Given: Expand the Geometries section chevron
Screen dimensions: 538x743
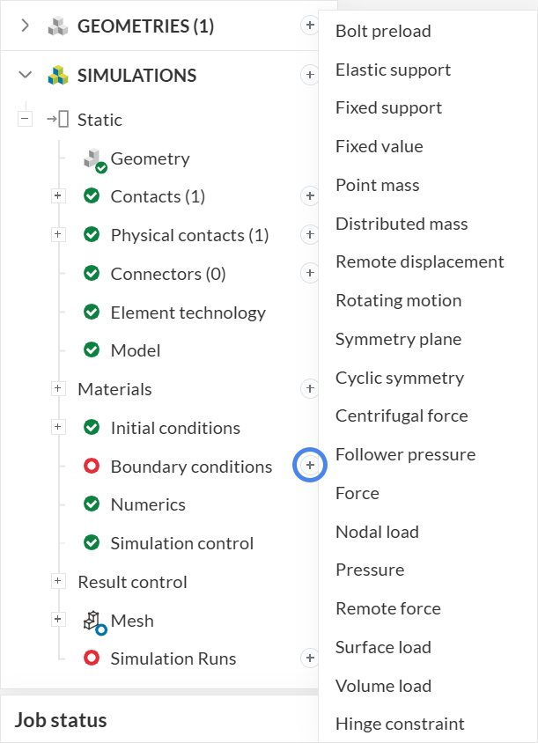Looking at the screenshot, I should [x=26, y=26].
